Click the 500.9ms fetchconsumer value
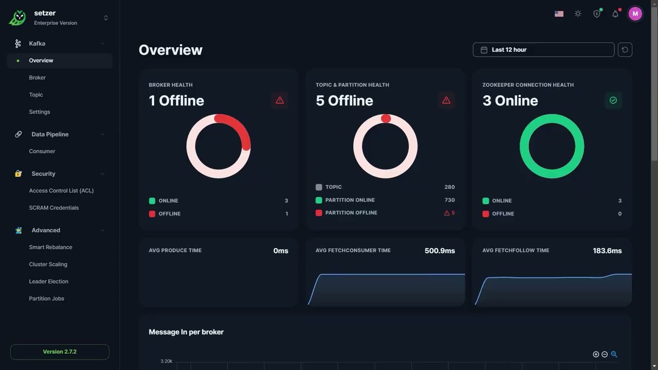 (x=440, y=251)
